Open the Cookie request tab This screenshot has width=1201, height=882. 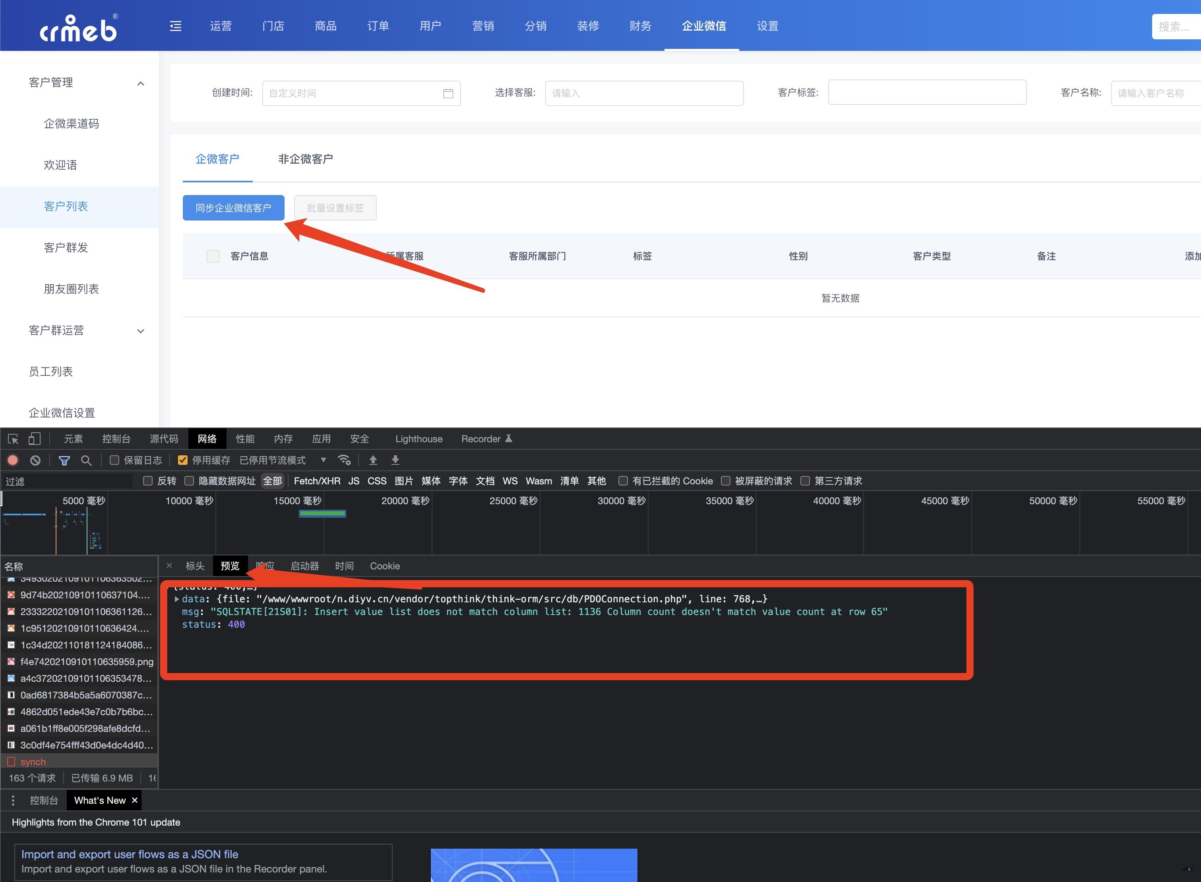point(385,566)
